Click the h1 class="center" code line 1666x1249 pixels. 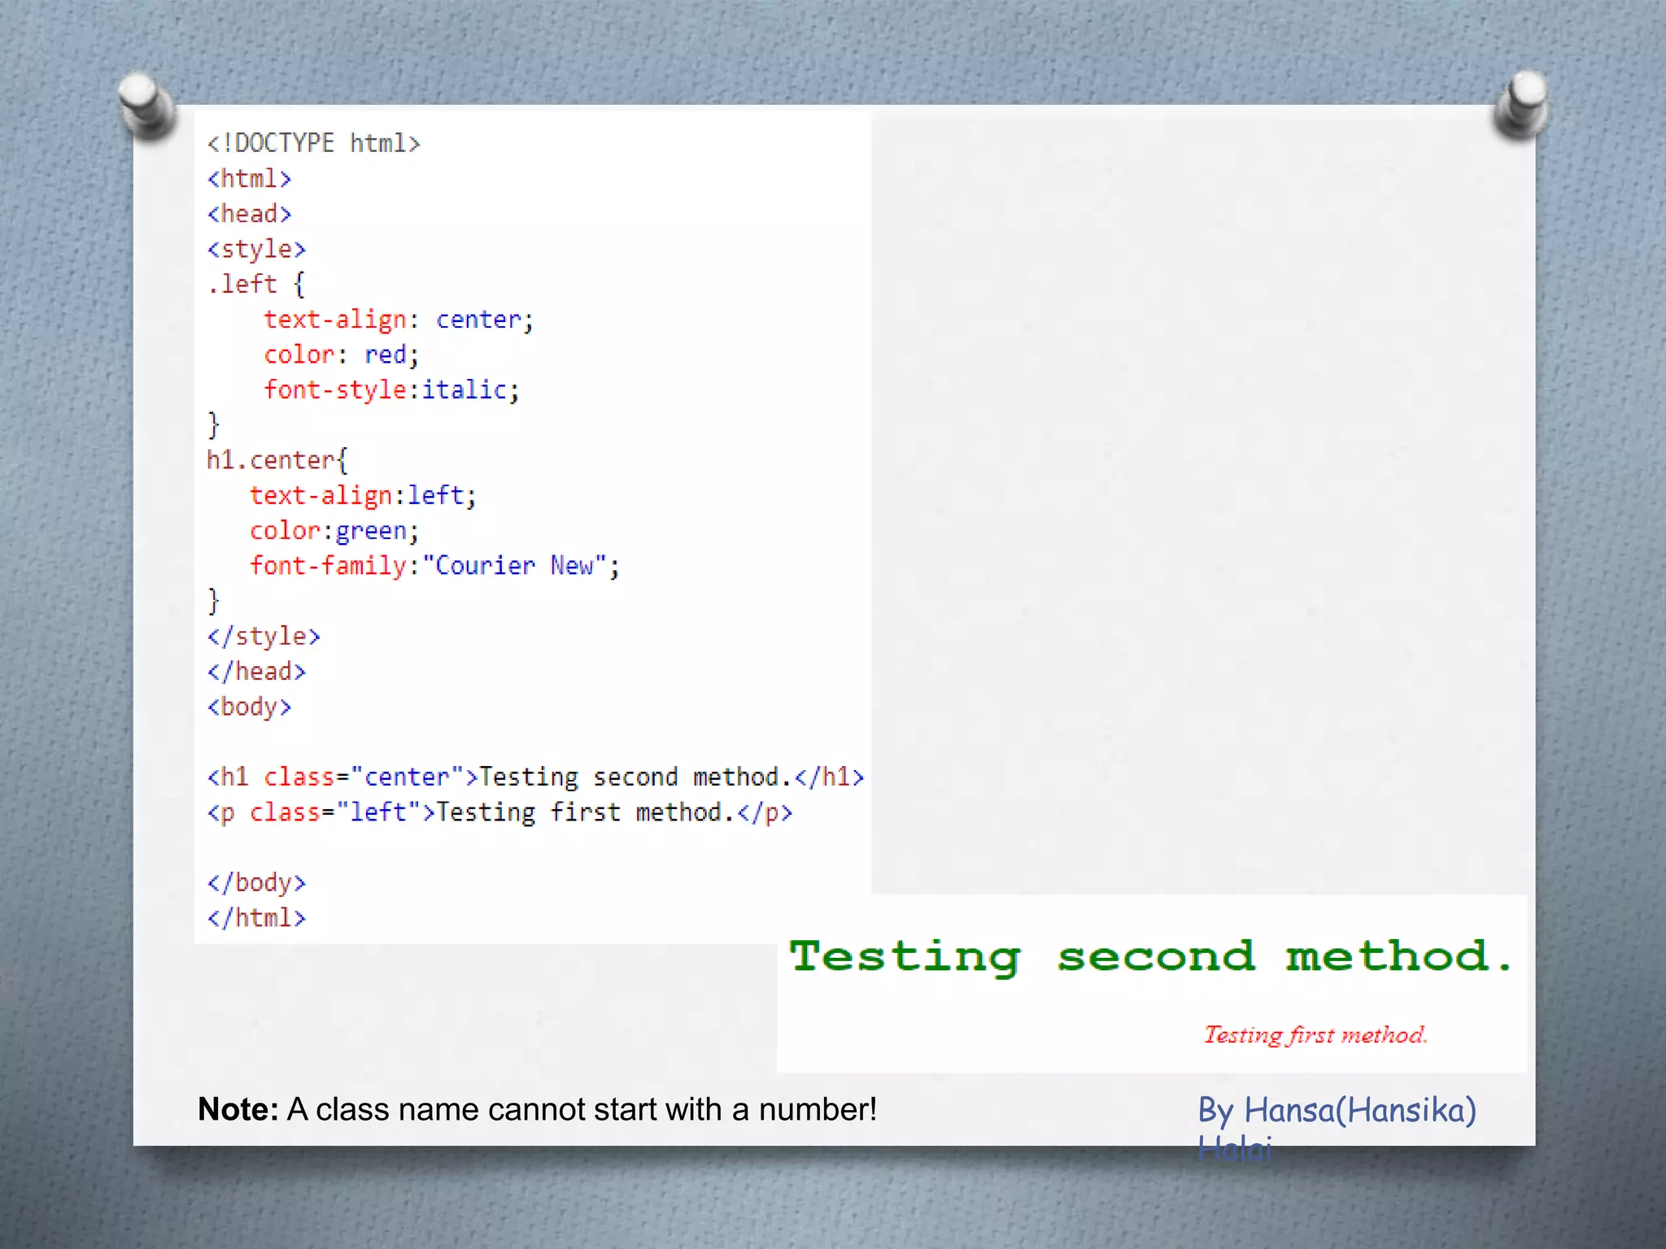tap(535, 777)
